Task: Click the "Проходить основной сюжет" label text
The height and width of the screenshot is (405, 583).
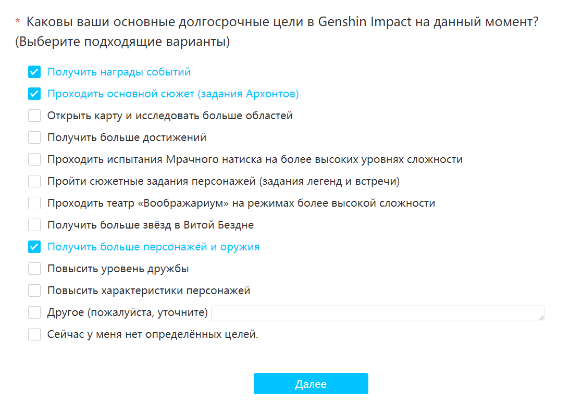Action: (x=173, y=94)
